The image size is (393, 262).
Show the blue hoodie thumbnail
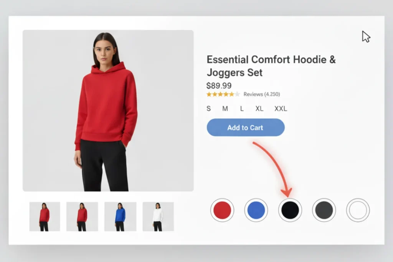[120, 217]
